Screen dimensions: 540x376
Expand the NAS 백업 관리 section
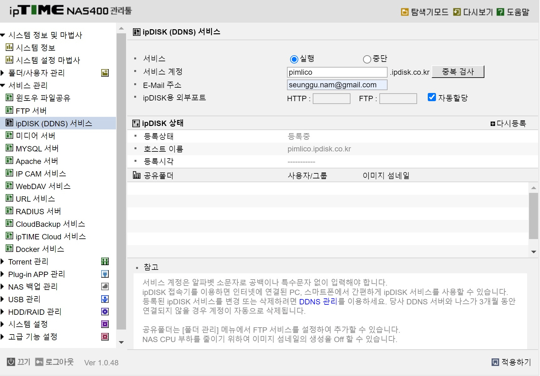tap(3, 286)
